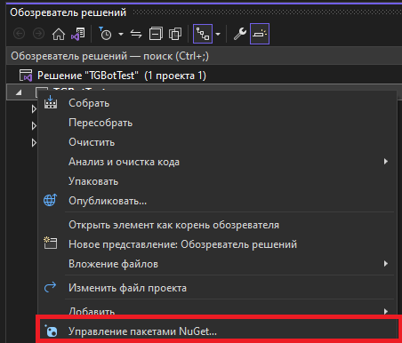The height and width of the screenshot is (343, 402).
Task: Choose Собрать from the context menu
Action: tap(218, 103)
